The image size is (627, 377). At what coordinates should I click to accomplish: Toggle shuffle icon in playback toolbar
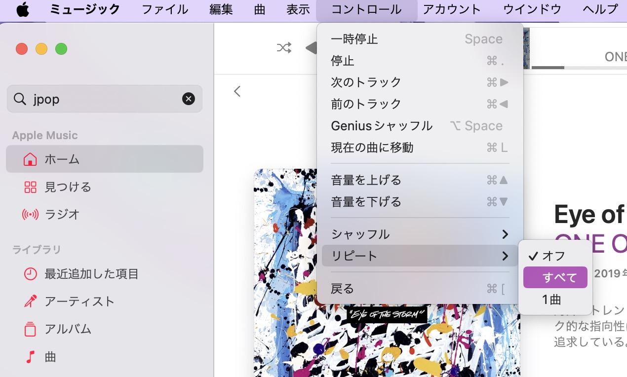pyautogui.click(x=284, y=48)
